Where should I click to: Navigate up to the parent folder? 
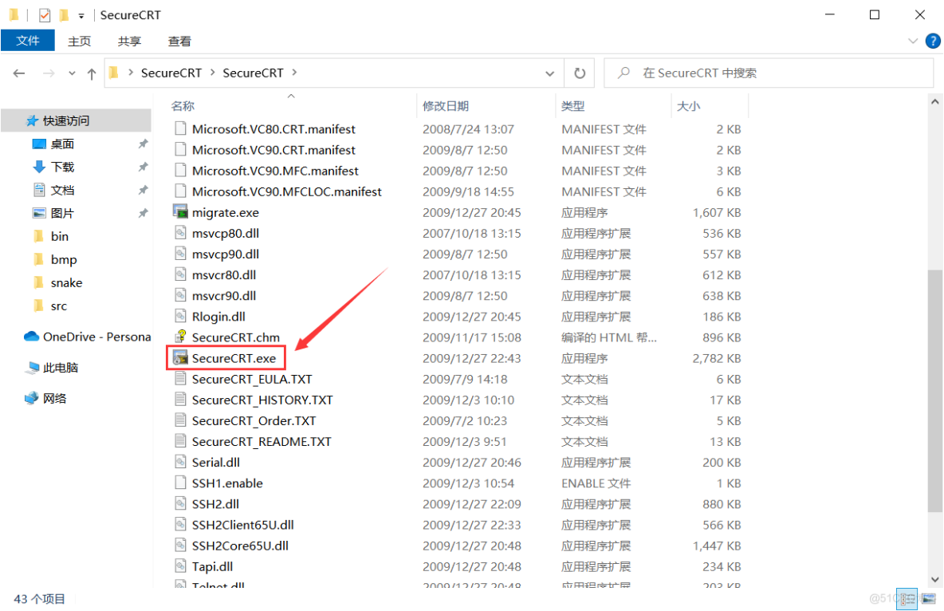pyautogui.click(x=92, y=73)
